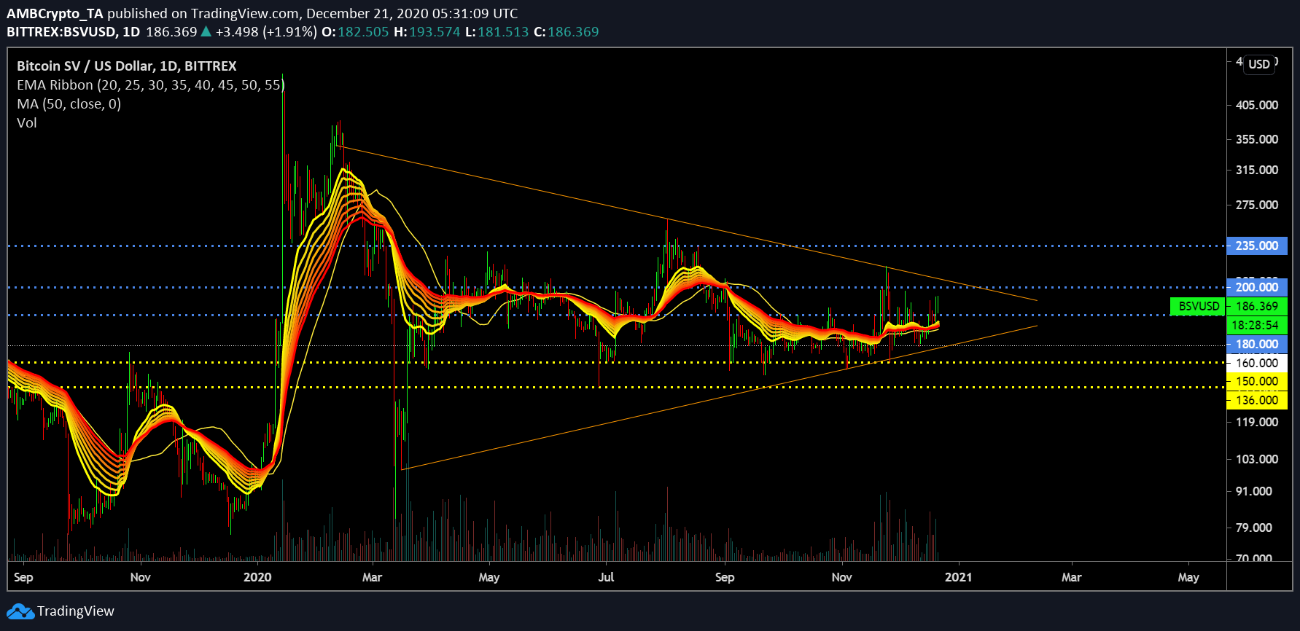The height and width of the screenshot is (631, 1300).
Task: Click the TradingView logo icon
Action: [20, 611]
